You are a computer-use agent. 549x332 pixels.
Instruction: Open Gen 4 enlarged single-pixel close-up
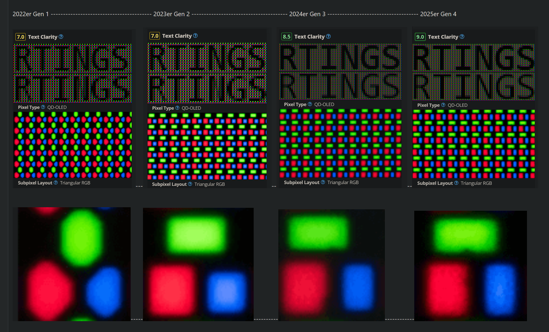click(x=471, y=266)
